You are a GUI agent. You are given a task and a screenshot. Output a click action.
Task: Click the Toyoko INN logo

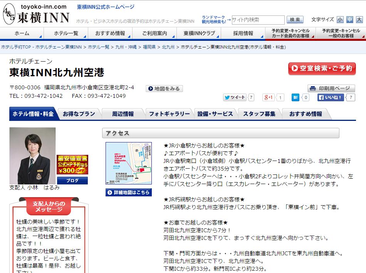(x=36, y=14)
